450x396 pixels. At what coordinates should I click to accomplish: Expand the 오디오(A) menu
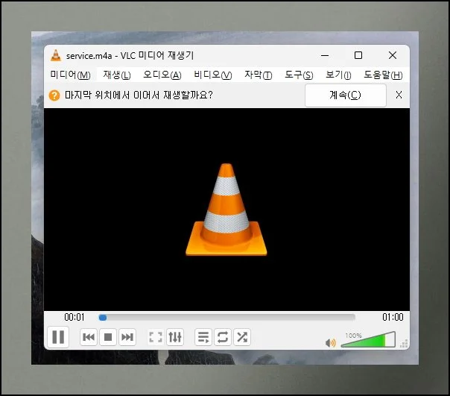coord(162,75)
